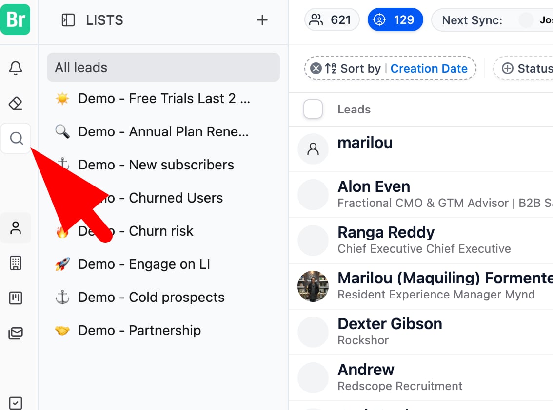This screenshot has height=410, width=553.
Task: Open the companies building icon
Action: [x=16, y=263]
